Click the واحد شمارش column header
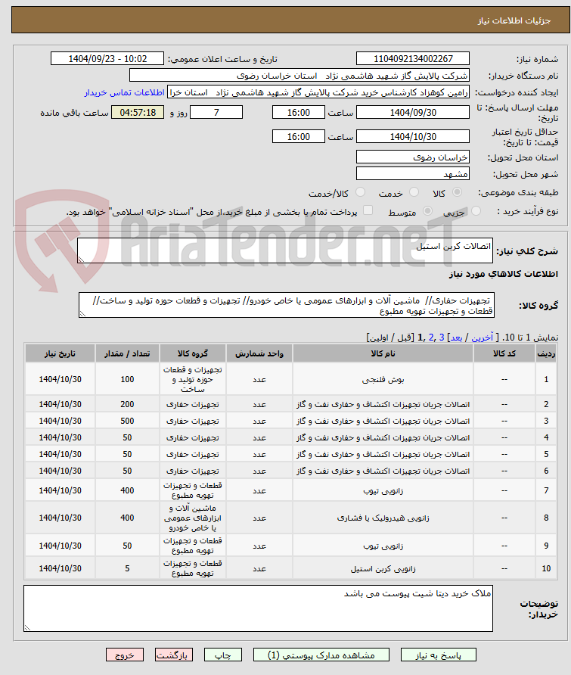571x675 pixels. click(x=259, y=353)
